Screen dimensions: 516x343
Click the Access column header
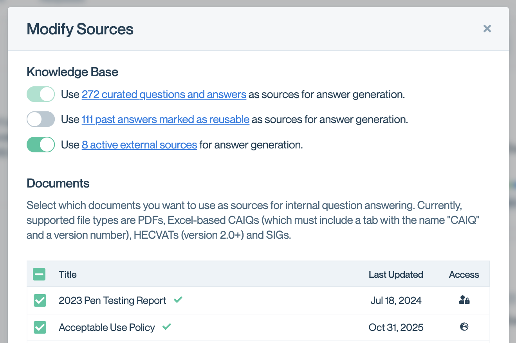click(x=464, y=274)
